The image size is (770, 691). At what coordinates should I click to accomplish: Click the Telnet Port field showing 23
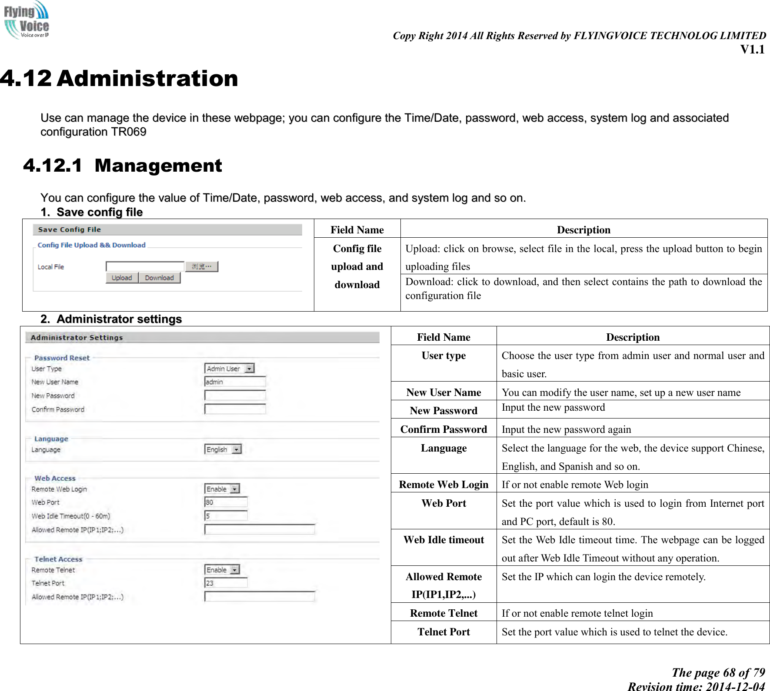(x=226, y=583)
